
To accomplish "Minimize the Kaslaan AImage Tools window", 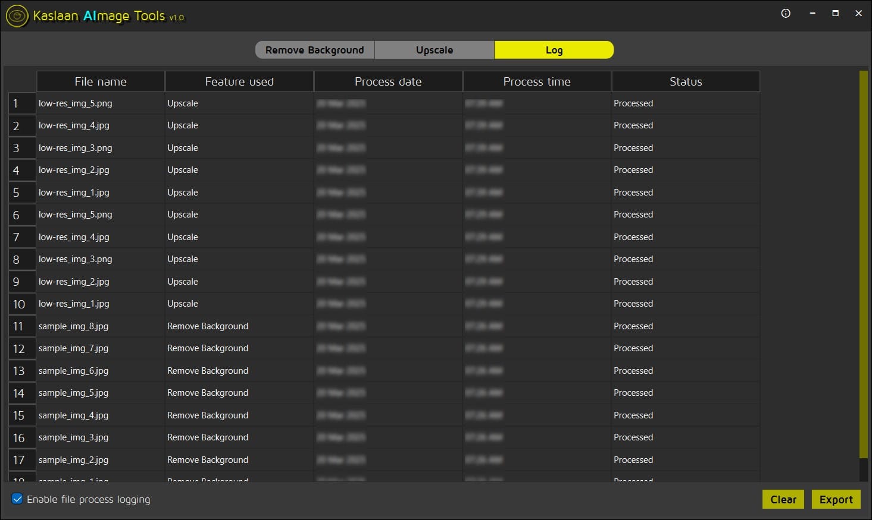I will [812, 14].
